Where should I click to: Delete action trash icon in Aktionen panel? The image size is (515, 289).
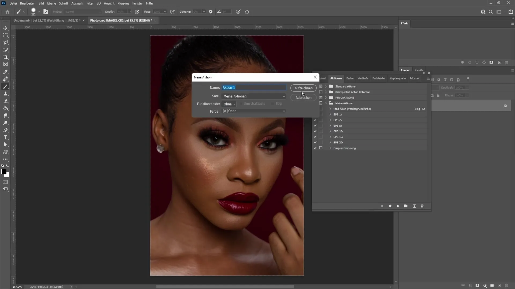pyautogui.click(x=422, y=206)
